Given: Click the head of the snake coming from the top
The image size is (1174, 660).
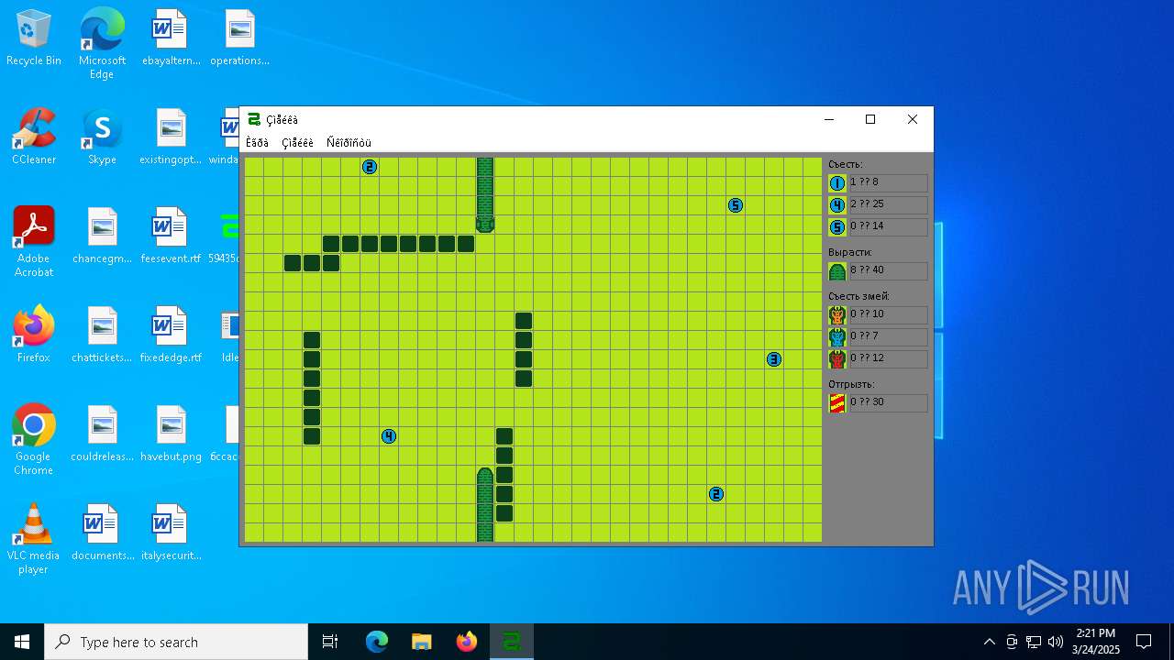Looking at the screenshot, I should click(x=485, y=224).
